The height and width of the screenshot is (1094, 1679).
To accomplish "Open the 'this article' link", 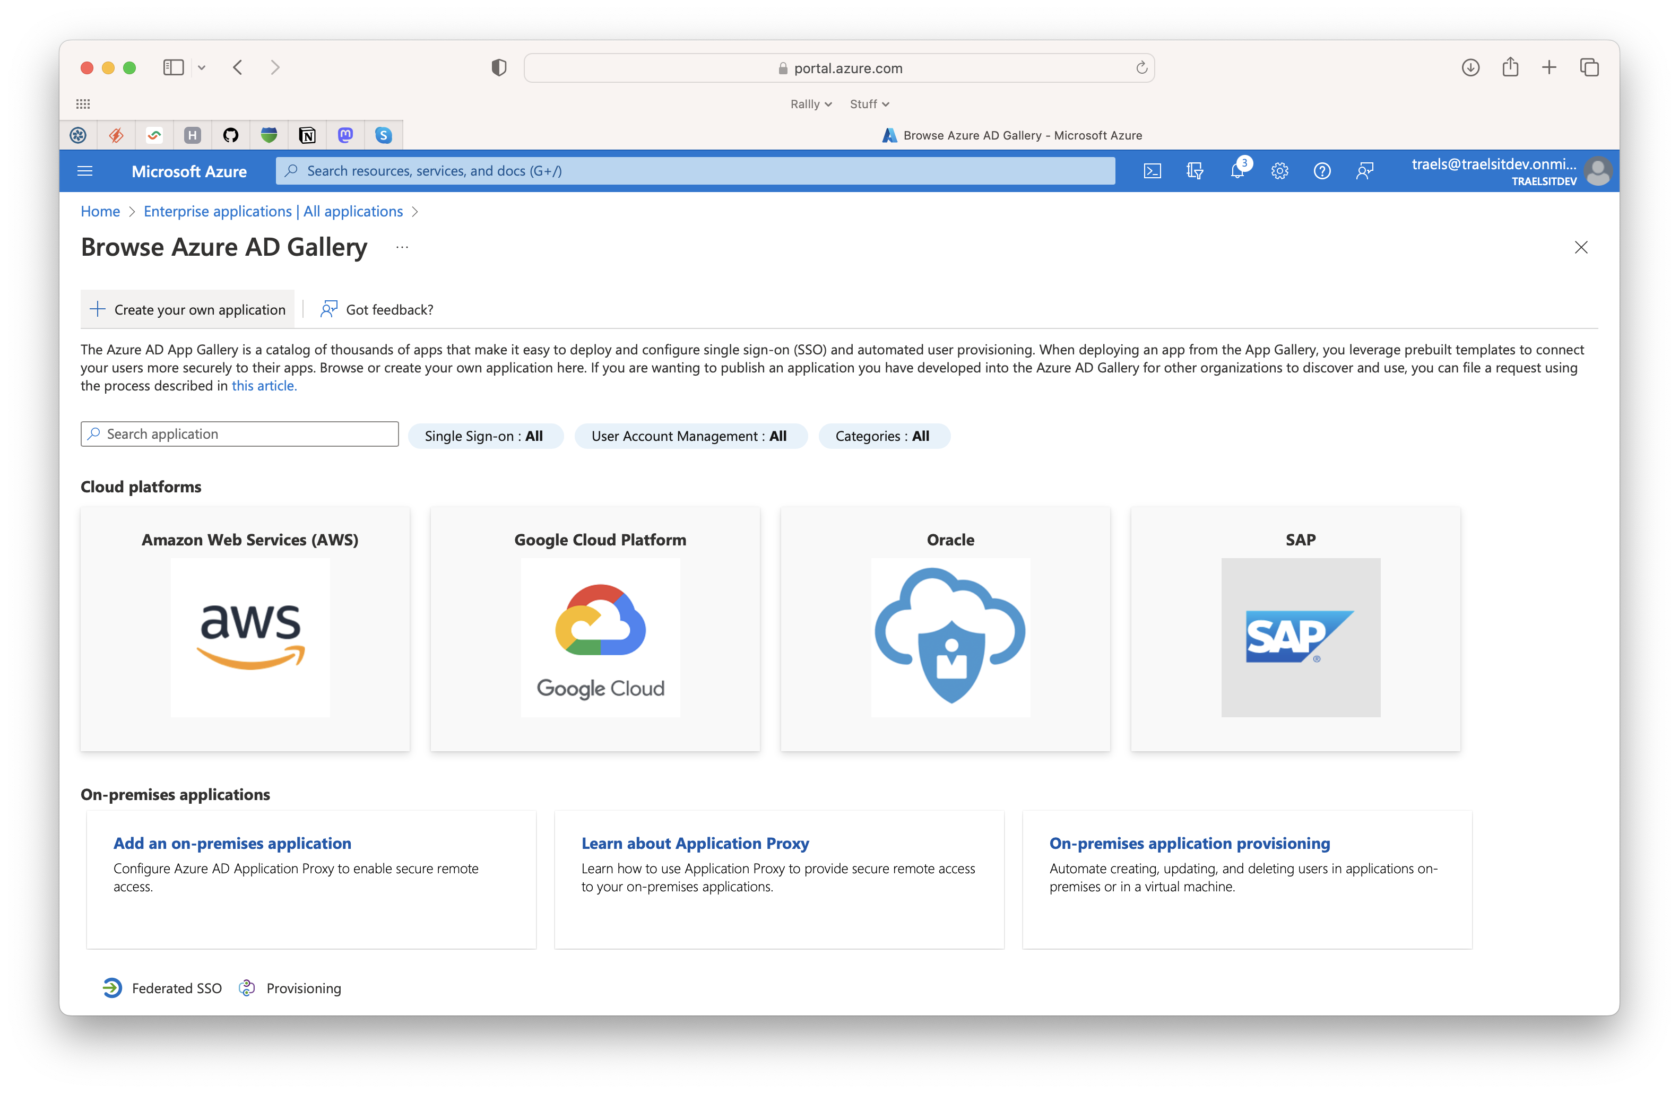I will (264, 386).
